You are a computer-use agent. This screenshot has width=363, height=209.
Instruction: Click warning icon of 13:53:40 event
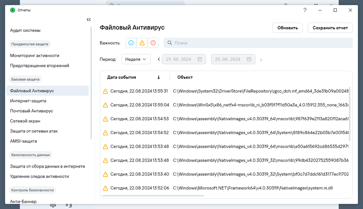click(105, 175)
